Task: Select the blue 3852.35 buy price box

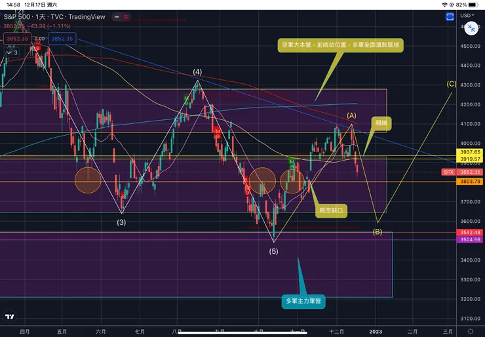Action: click(62, 39)
